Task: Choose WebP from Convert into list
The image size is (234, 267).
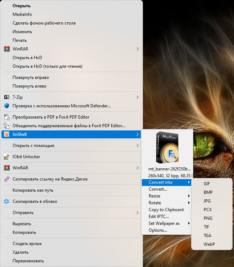Action: click(209, 244)
